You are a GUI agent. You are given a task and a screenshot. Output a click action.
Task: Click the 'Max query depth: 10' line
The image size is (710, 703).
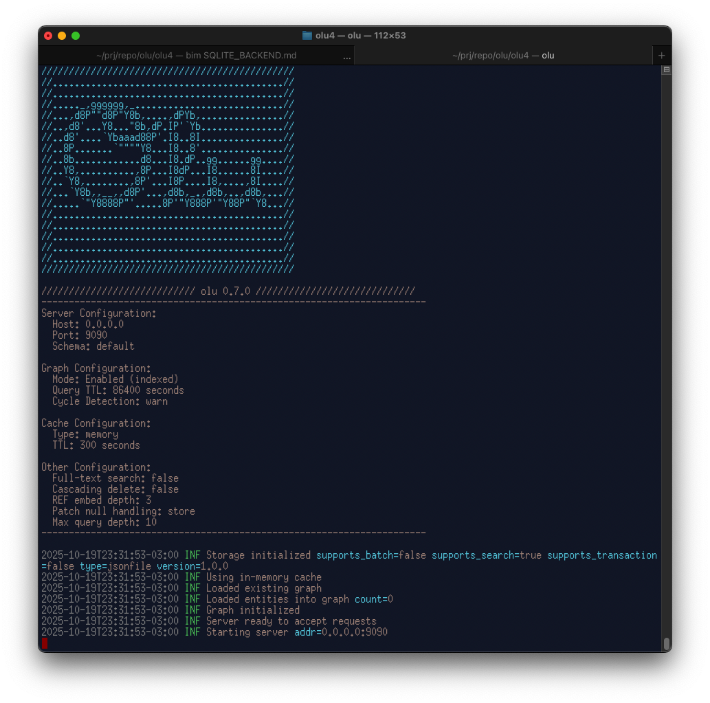pos(104,522)
